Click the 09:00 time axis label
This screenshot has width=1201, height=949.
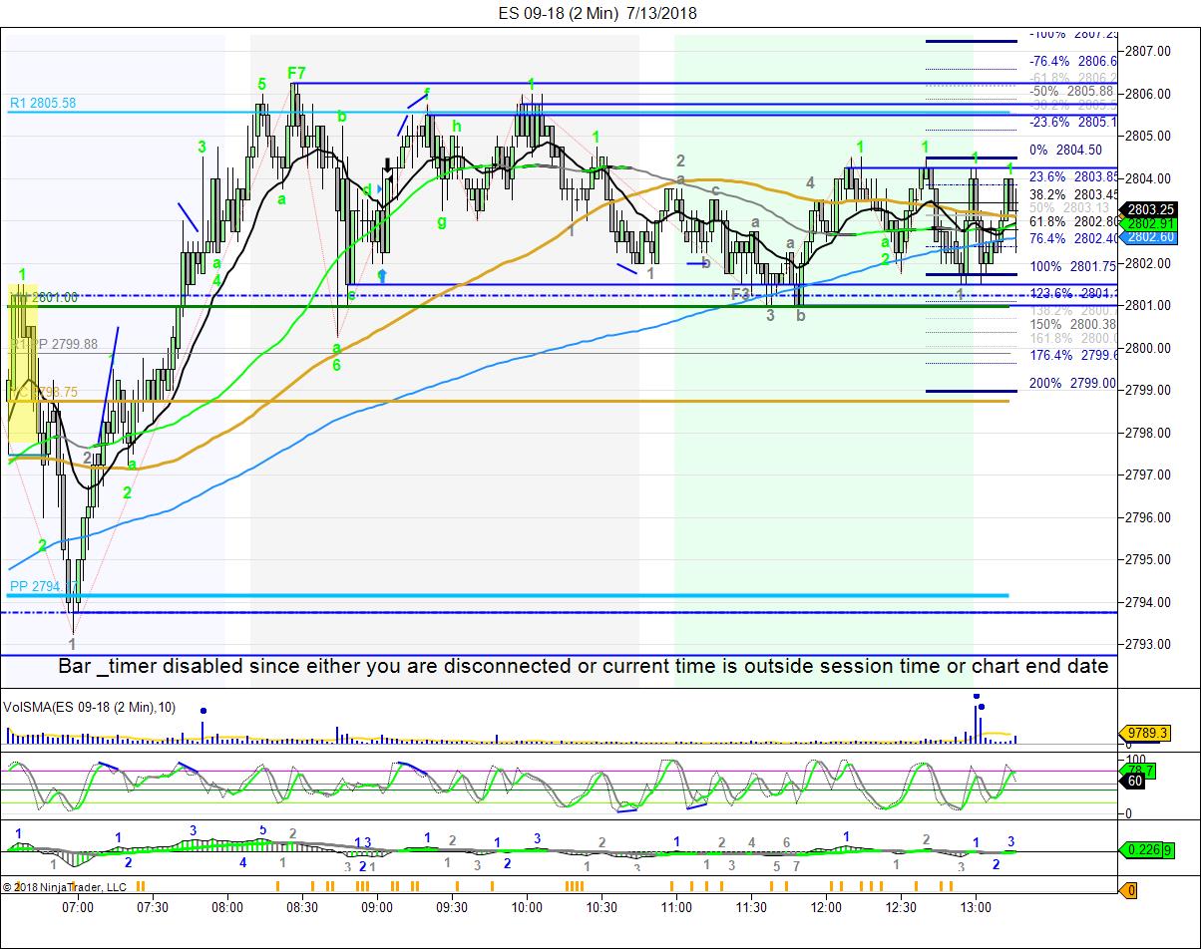click(377, 906)
